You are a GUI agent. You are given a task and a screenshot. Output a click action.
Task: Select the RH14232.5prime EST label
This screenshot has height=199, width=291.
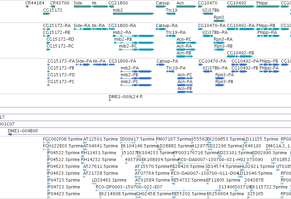tap(98, 160)
